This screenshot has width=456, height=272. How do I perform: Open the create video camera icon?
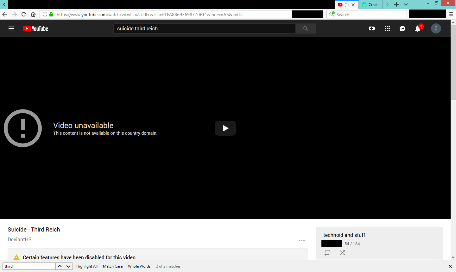pyautogui.click(x=372, y=28)
